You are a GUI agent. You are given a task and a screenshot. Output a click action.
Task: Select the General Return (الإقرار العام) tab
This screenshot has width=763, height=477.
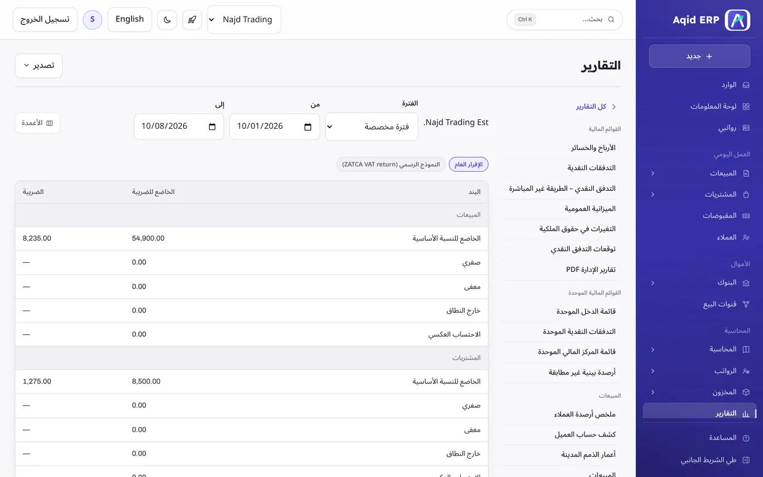pos(469,165)
